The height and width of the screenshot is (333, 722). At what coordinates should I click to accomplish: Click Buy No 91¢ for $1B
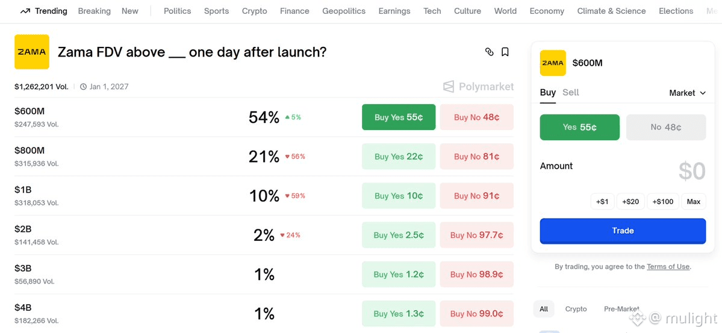click(x=476, y=196)
